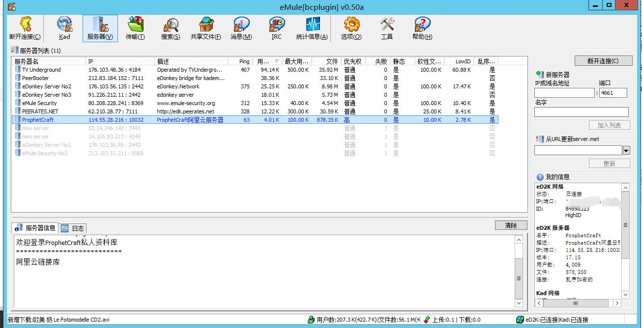Viewport: 642px width, 328px height.
Task: Click the 清除 clear button
Action: coord(511,225)
